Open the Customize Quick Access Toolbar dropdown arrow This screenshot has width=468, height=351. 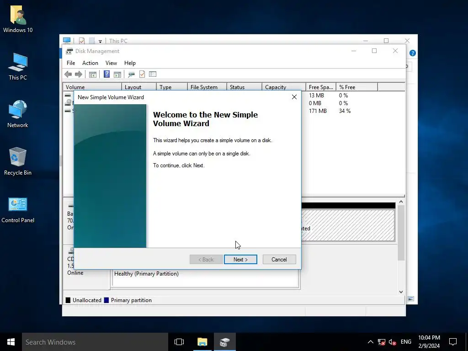point(100,41)
